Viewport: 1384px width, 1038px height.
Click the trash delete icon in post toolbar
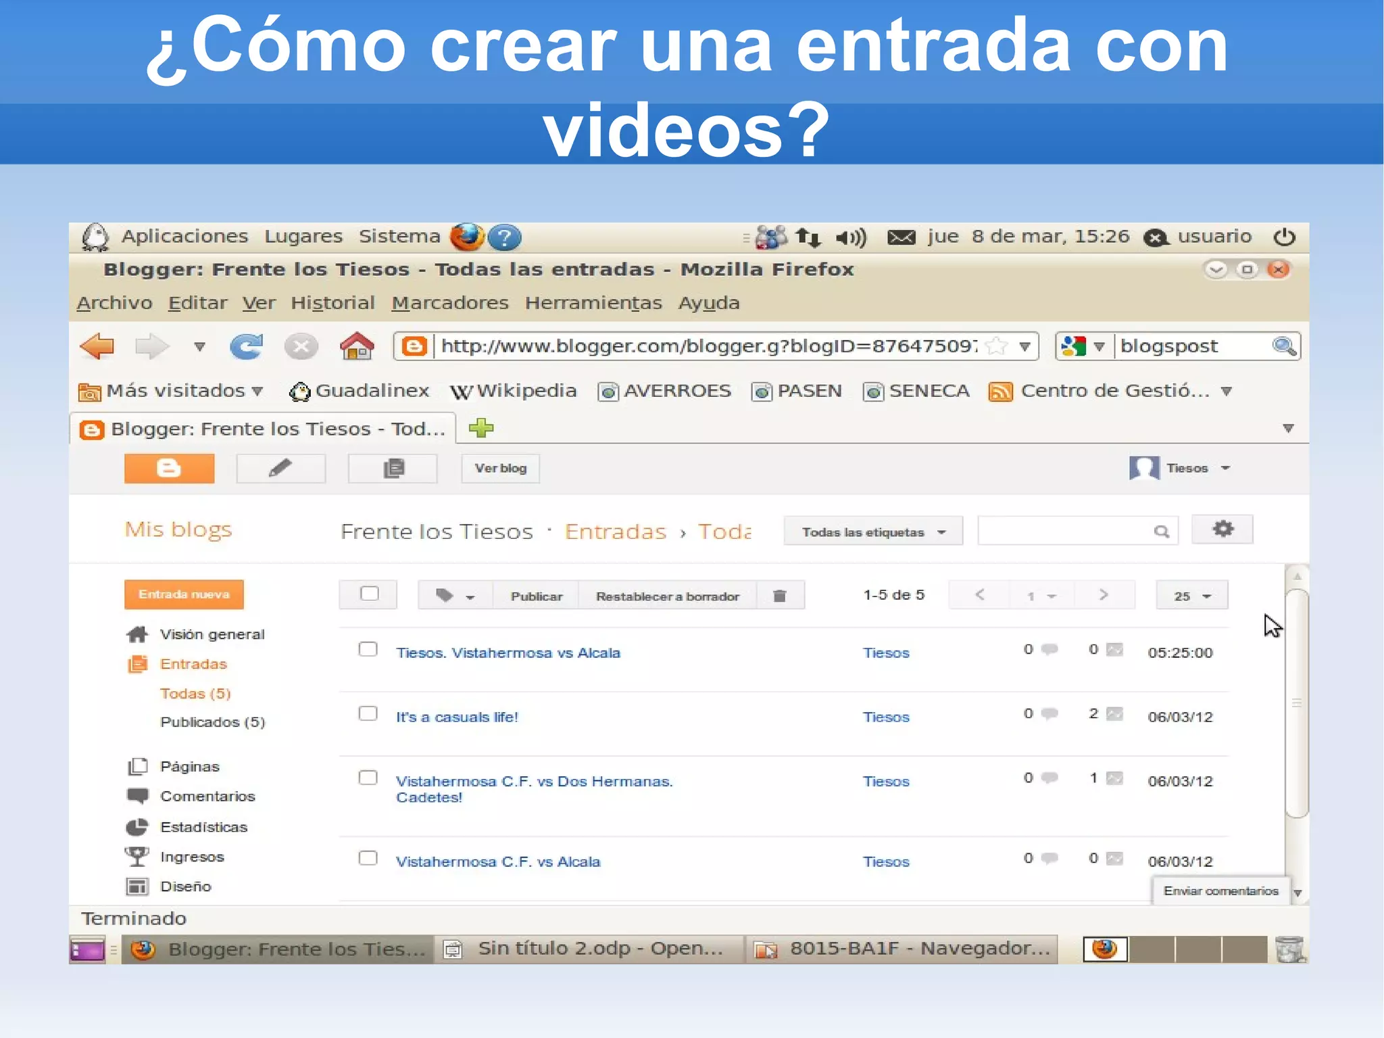tap(780, 596)
